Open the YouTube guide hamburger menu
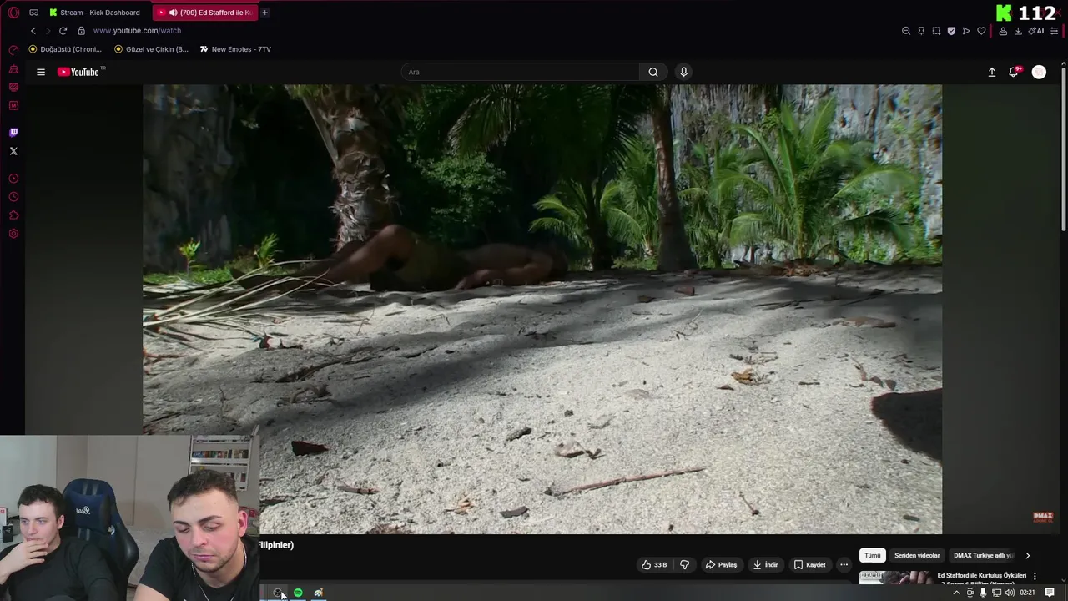Image resolution: width=1068 pixels, height=601 pixels. [x=40, y=72]
